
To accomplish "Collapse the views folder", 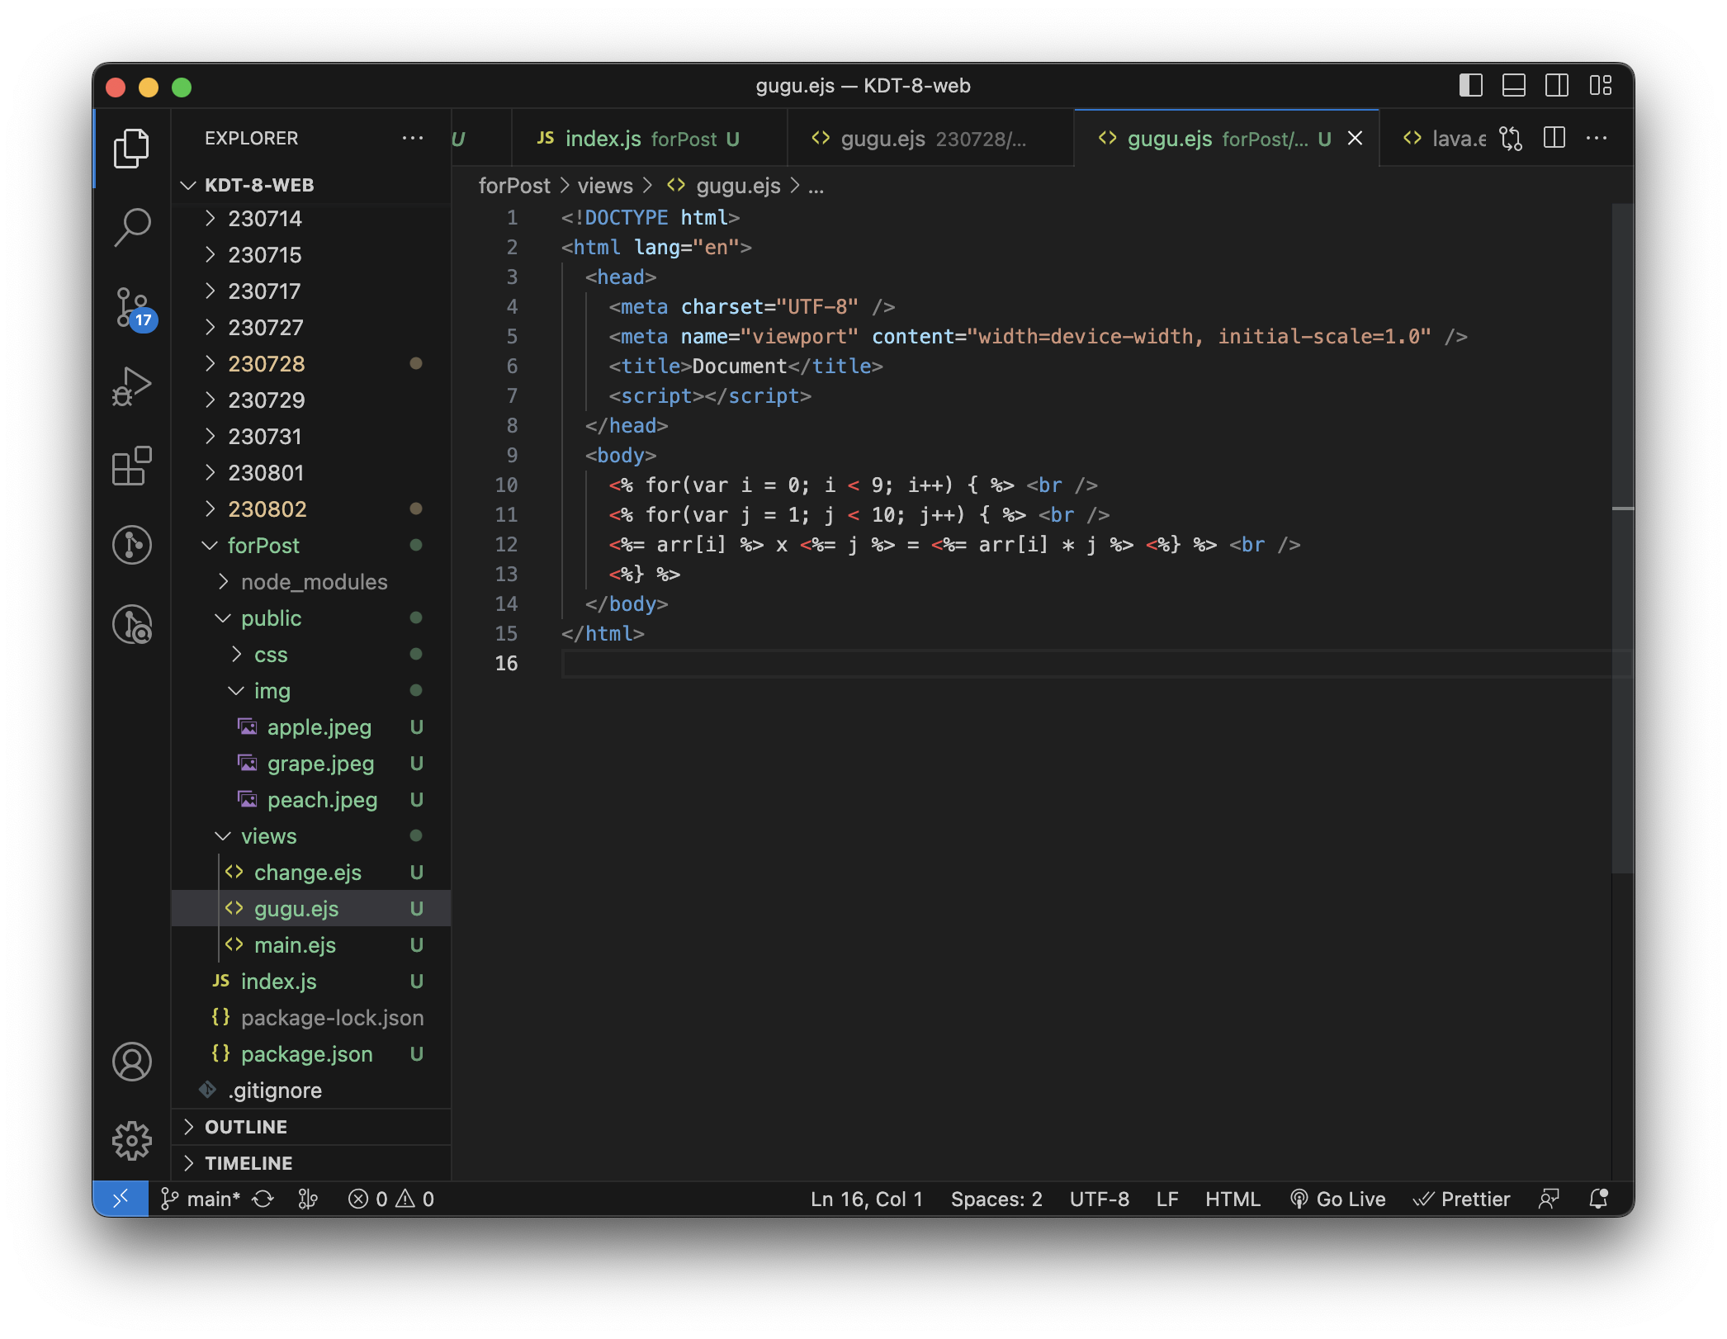I will pyautogui.click(x=311, y=836).
